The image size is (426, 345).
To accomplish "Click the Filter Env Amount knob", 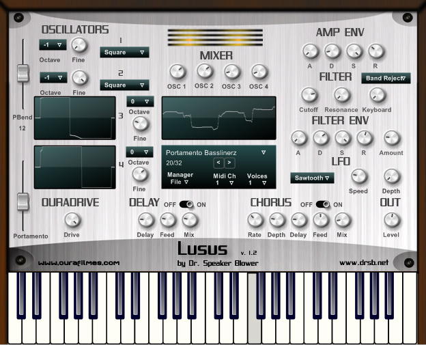I will point(391,138).
